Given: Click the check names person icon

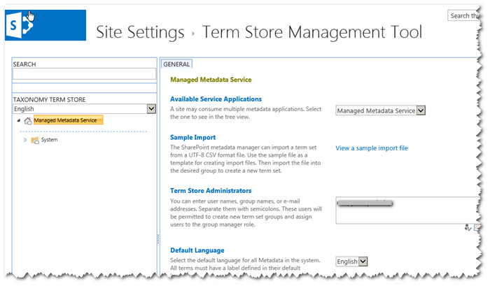Looking at the screenshot, I should pyautogui.click(x=468, y=228).
